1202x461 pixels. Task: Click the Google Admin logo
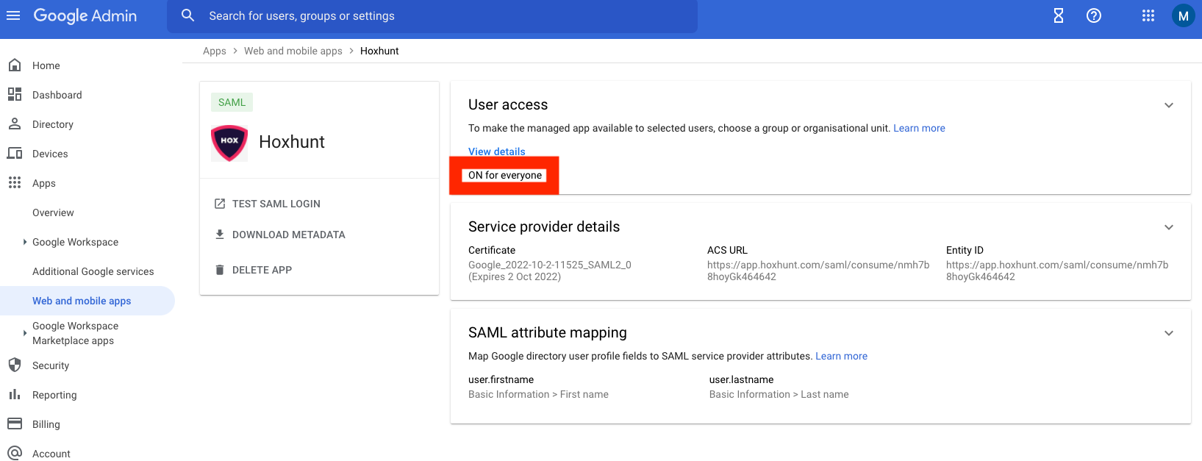[85, 15]
